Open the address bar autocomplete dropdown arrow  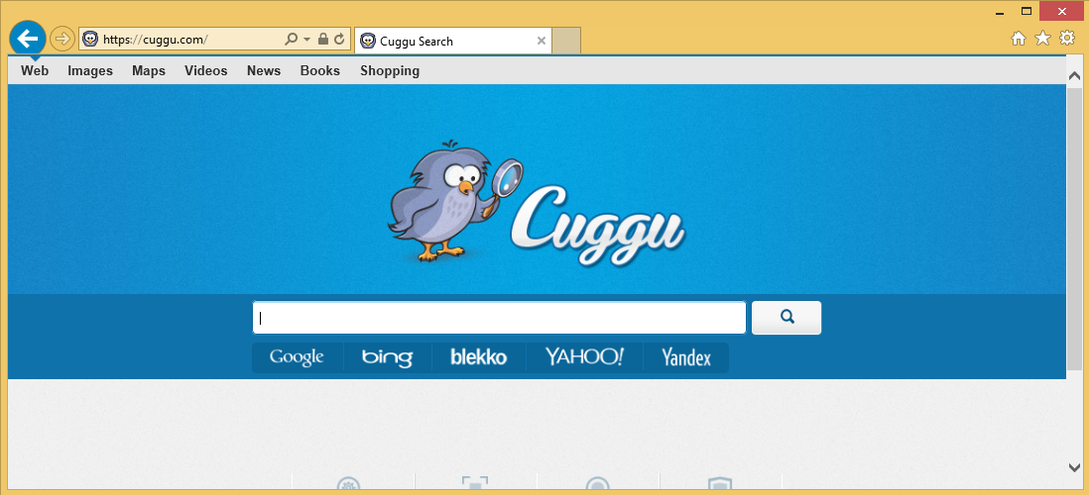click(x=307, y=40)
